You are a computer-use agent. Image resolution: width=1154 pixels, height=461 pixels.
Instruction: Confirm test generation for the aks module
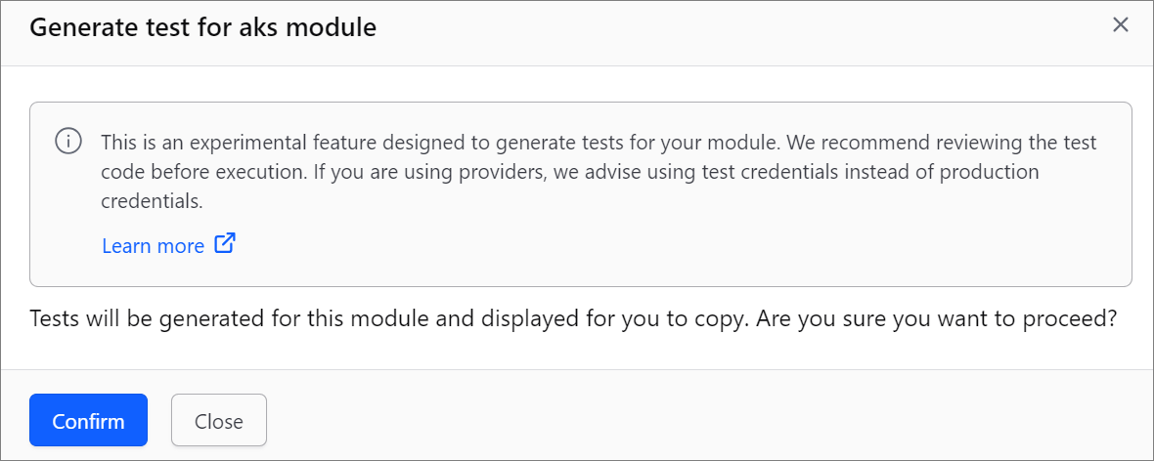pyautogui.click(x=88, y=421)
